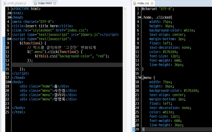Select the index.html editor tab
The image size is (212, 132).
pyautogui.click(x=45, y=3)
